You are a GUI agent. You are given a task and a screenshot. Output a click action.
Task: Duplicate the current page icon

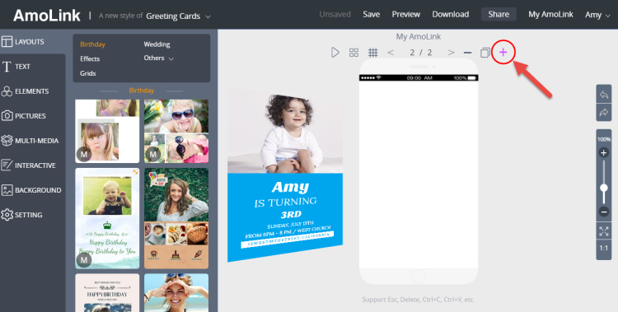(x=485, y=53)
